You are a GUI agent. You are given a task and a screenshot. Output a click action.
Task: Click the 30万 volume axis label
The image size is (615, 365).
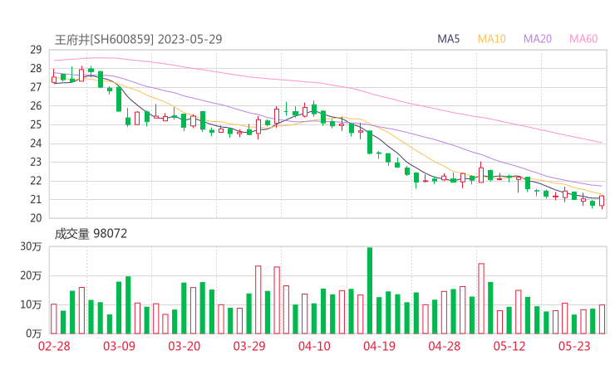(x=32, y=247)
